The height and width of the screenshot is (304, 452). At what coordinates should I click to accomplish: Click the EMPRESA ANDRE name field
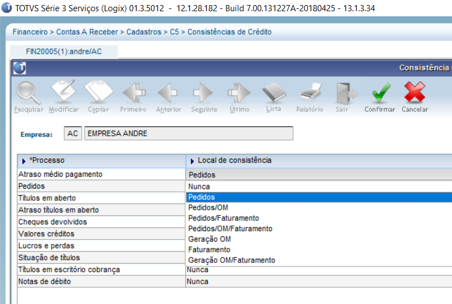(189, 133)
